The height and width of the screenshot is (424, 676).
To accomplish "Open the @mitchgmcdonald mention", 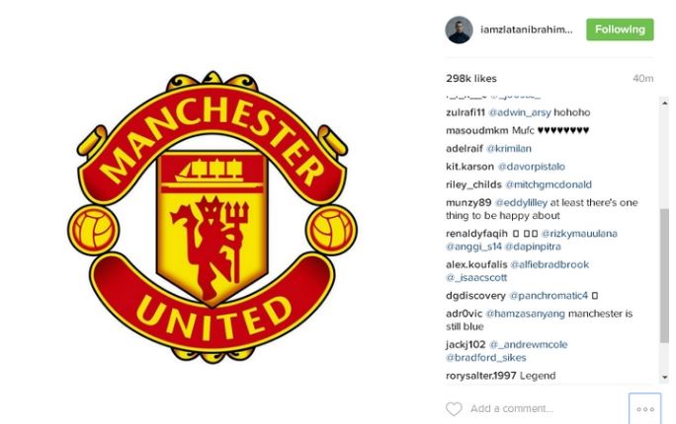I will 549,185.
